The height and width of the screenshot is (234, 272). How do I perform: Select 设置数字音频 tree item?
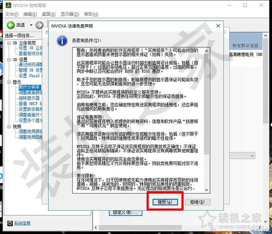[30, 109]
